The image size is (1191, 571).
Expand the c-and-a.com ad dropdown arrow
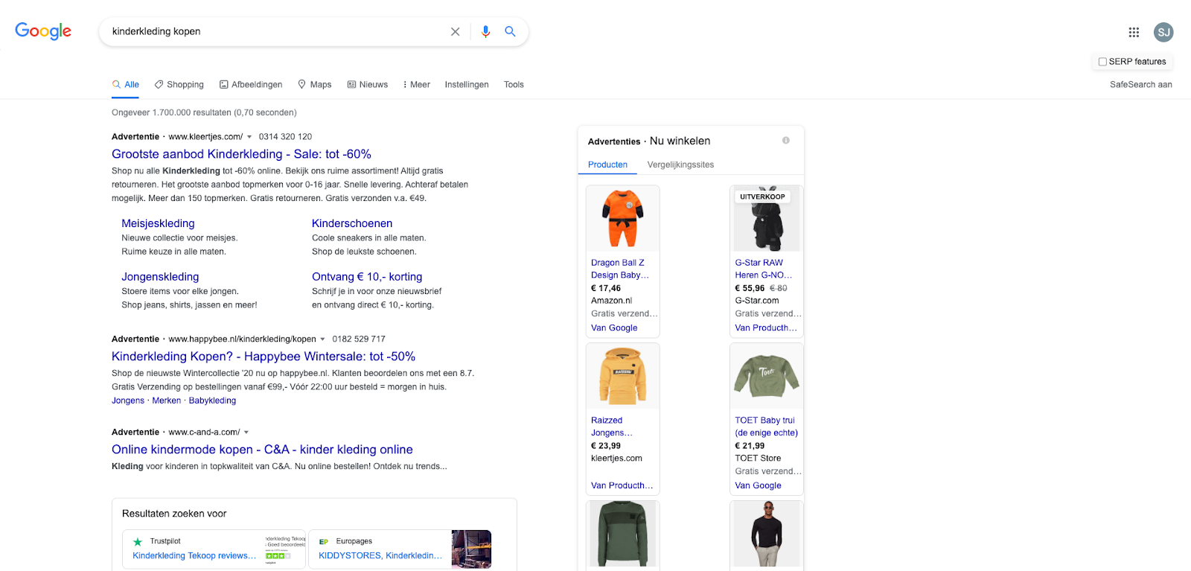246,433
